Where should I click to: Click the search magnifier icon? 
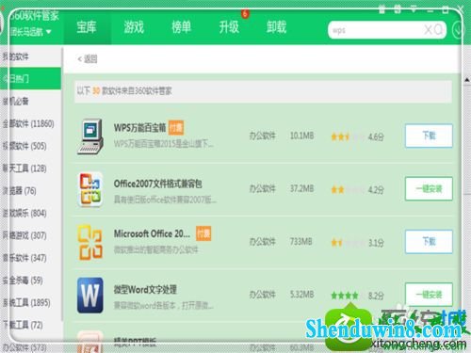(439, 30)
